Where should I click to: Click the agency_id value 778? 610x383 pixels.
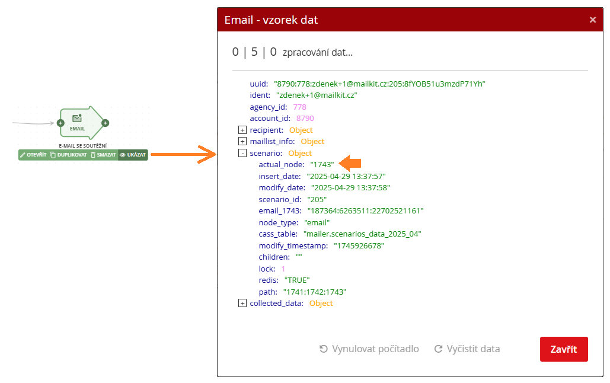click(x=299, y=107)
